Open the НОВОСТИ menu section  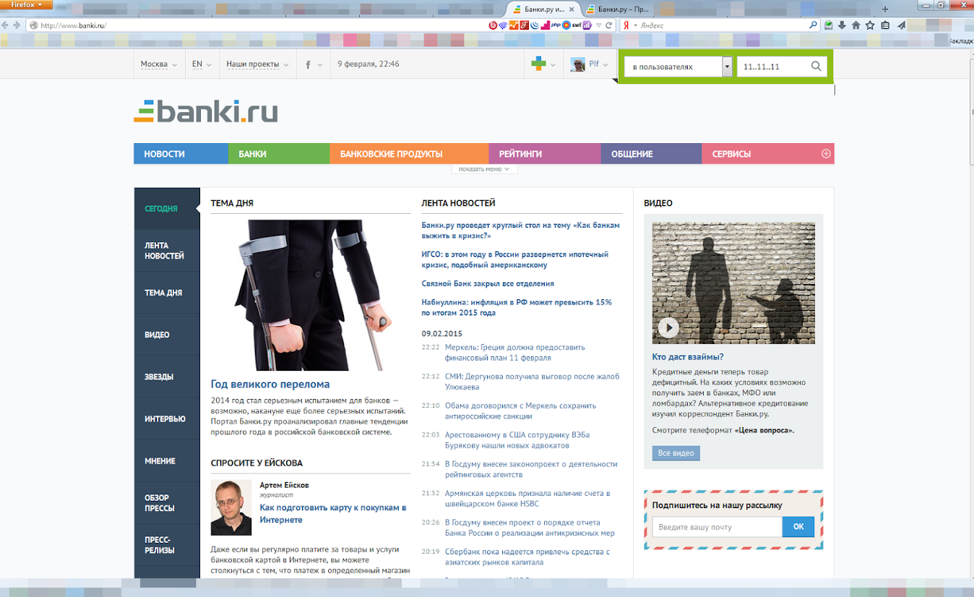click(x=181, y=154)
